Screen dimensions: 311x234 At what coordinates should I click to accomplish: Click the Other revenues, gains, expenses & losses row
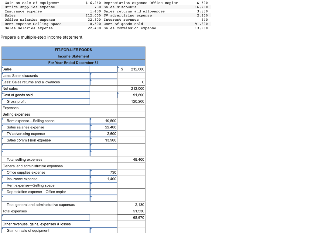click(x=46, y=224)
